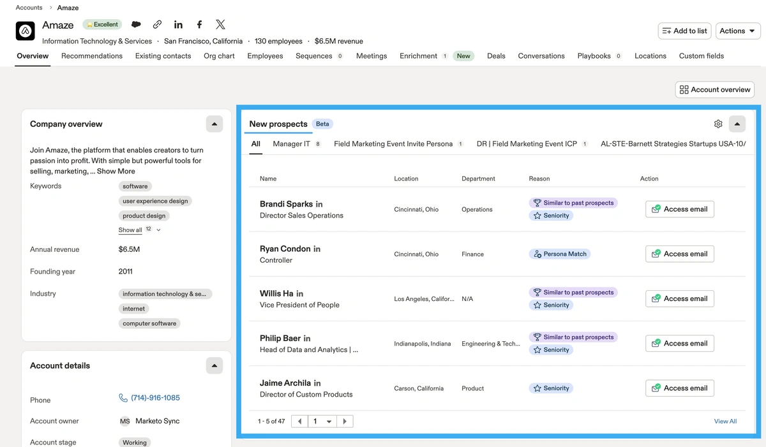
Task: Click the Beta badge beside New prospects
Action: 322,124
